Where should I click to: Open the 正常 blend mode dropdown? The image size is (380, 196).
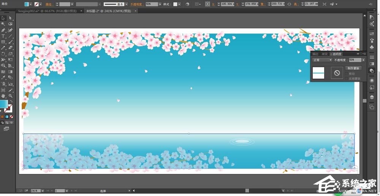point(322,60)
